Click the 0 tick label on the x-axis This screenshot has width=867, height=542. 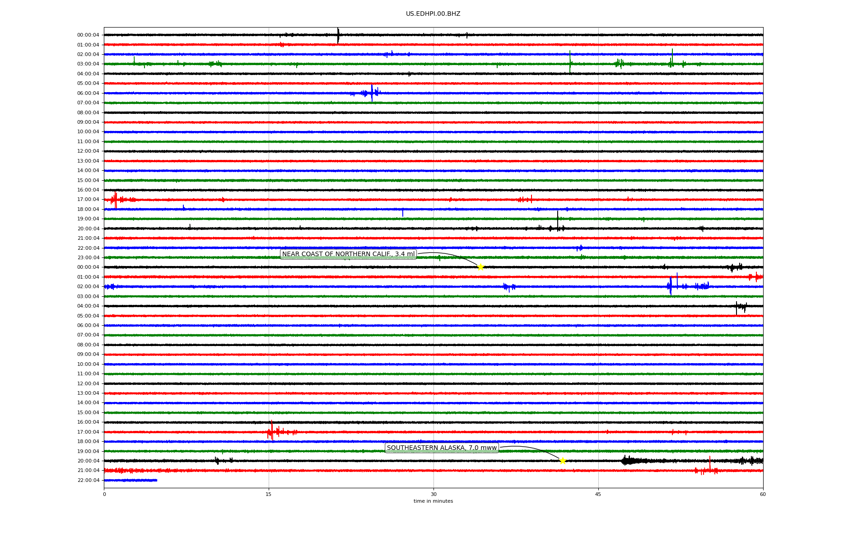pos(104,494)
